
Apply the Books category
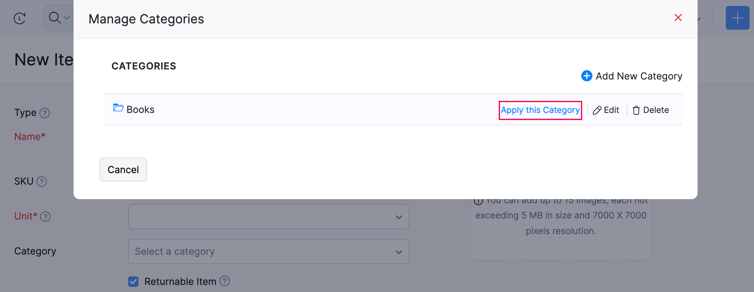[x=540, y=110]
